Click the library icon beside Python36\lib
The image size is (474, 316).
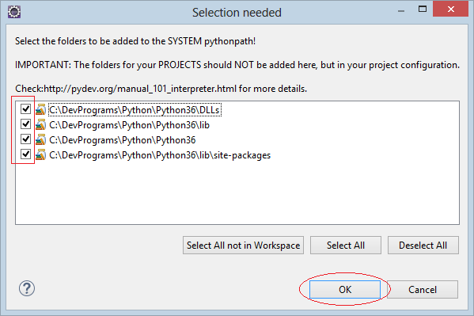point(40,124)
